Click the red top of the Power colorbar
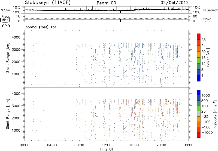 click(199, 37)
